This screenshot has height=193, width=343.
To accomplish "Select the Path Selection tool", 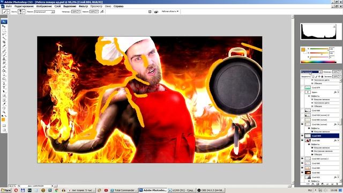I will (4, 91).
